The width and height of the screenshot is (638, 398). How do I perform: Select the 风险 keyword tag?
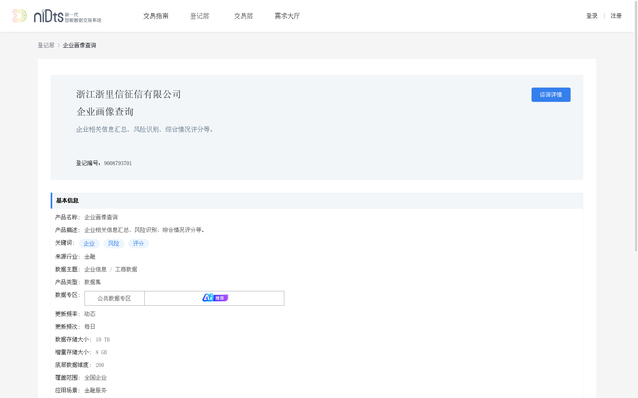114,244
